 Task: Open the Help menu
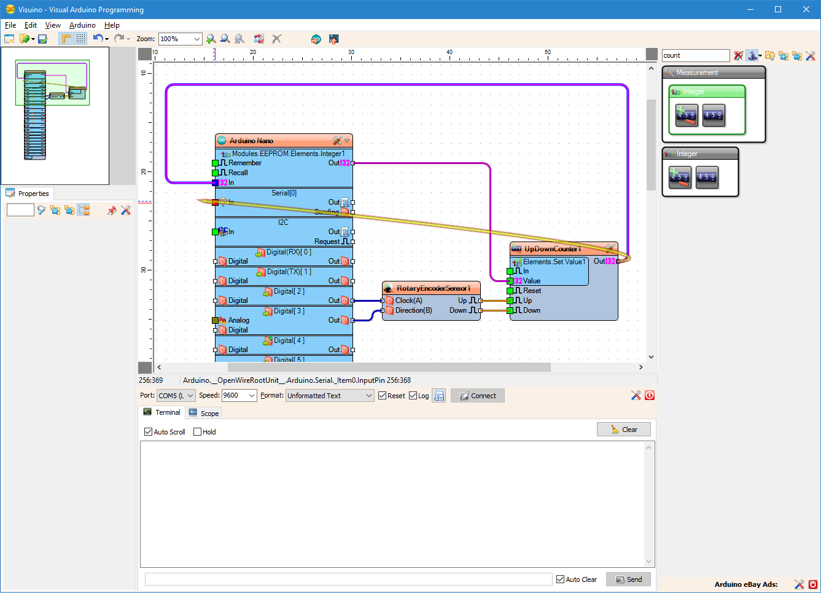pos(112,25)
